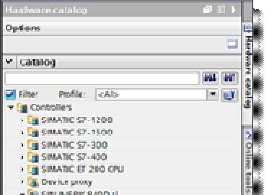Click the SIMATIC S7-400 folder icon
This screenshot has width=274, height=195.
pos(33,157)
